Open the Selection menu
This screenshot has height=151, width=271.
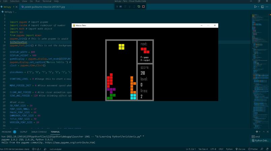point(15,1)
